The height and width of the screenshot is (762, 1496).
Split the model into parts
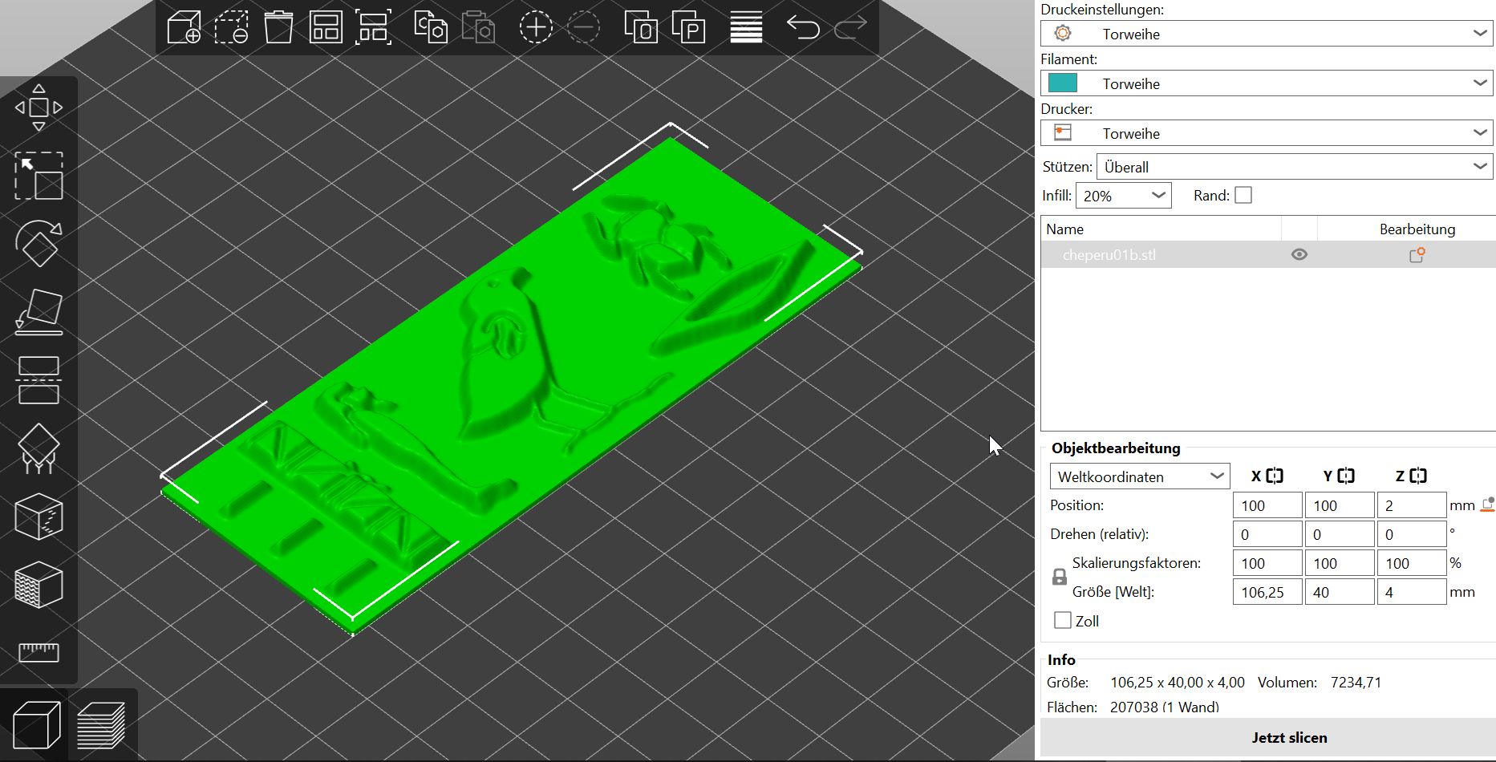pyautogui.click(x=688, y=27)
